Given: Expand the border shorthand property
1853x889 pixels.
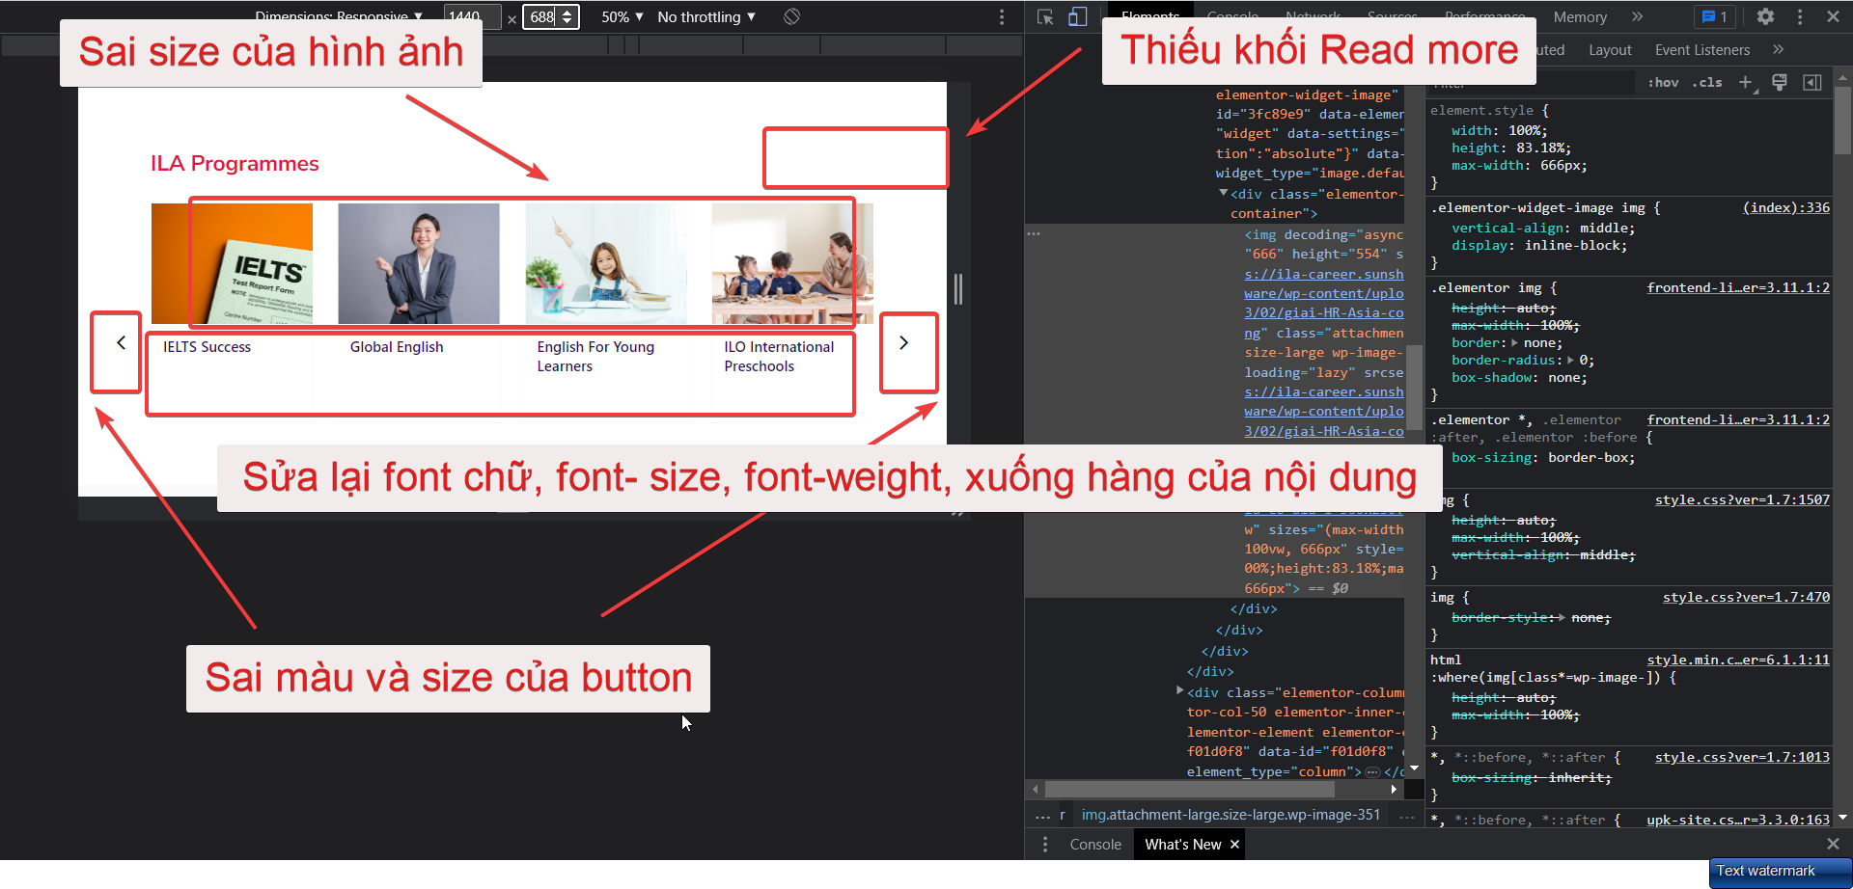Looking at the screenshot, I should pyautogui.click(x=1514, y=343).
